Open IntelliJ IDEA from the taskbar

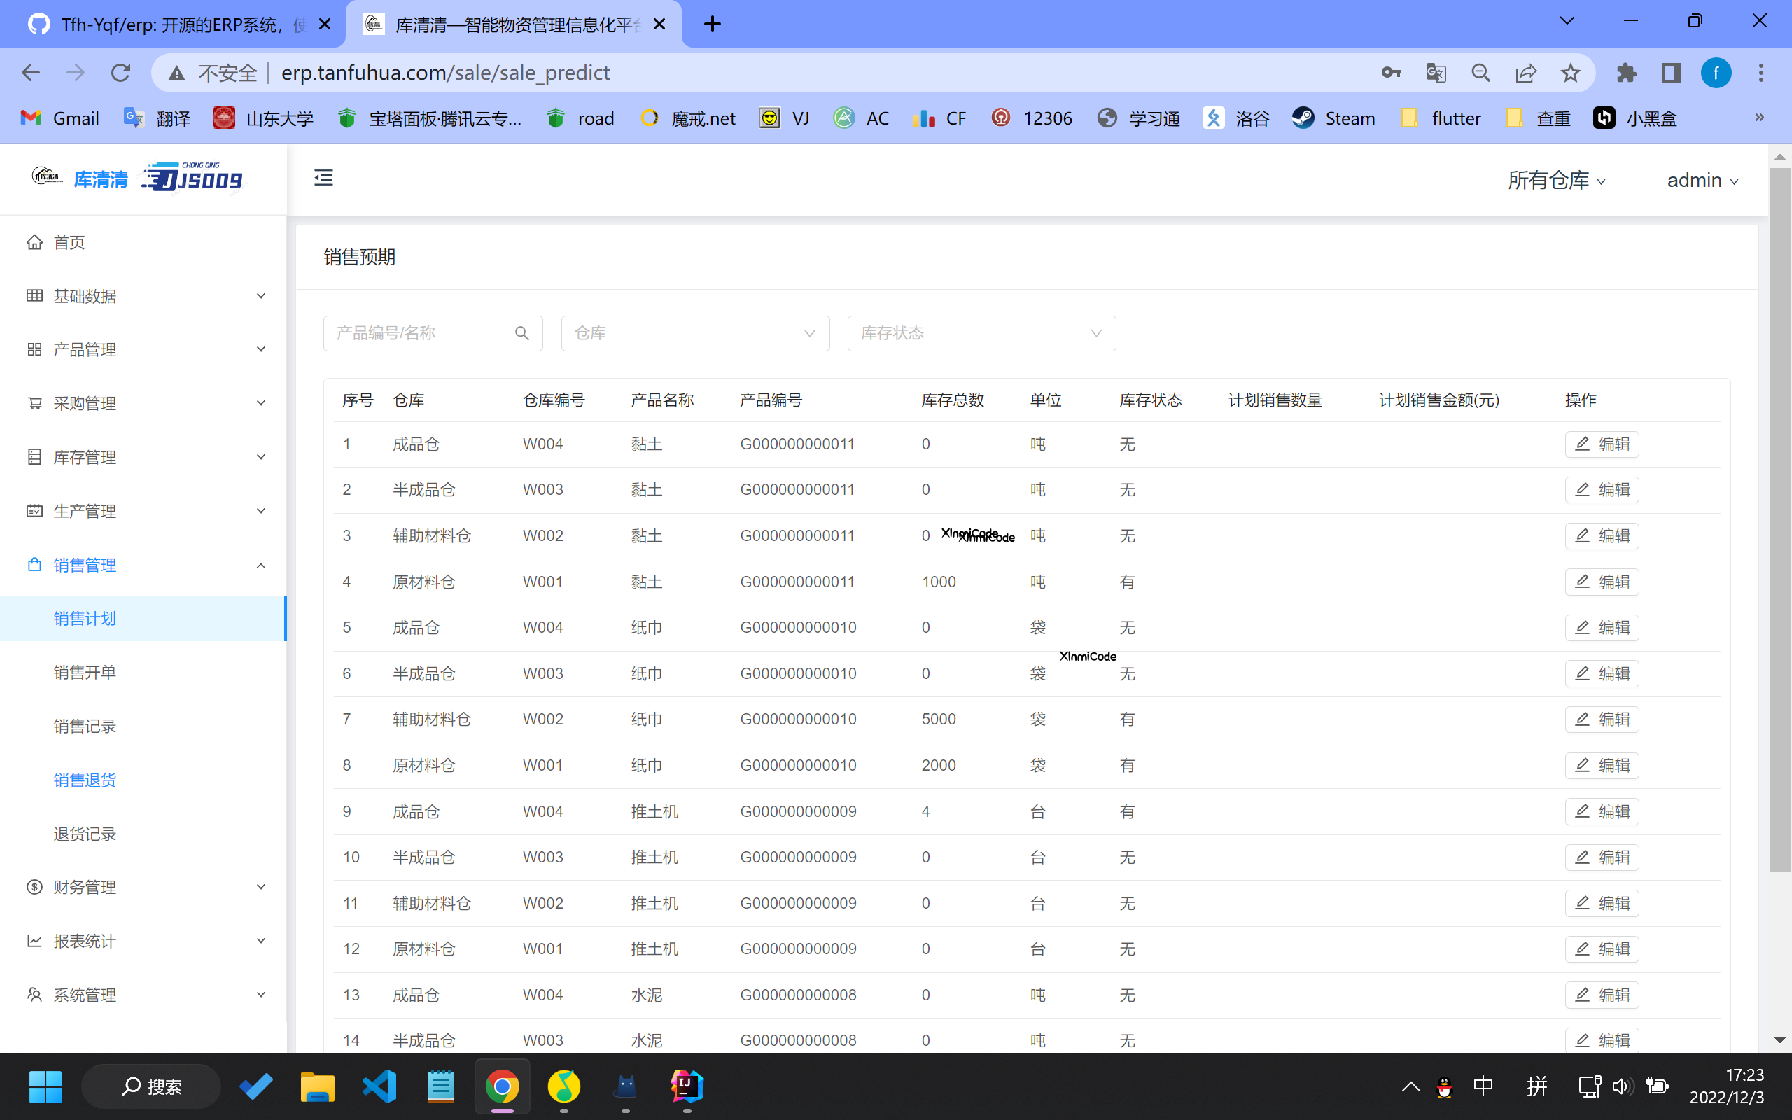[686, 1086]
